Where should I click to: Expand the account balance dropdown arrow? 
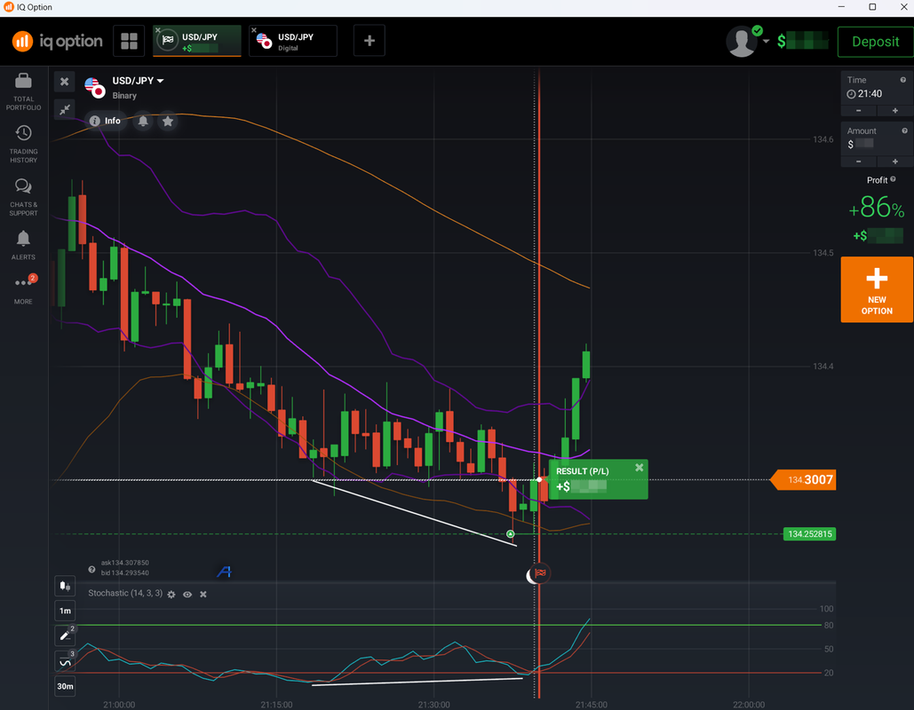766,42
